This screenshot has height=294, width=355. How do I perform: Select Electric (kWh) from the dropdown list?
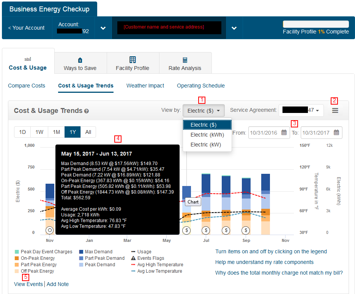(x=207, y=135)
